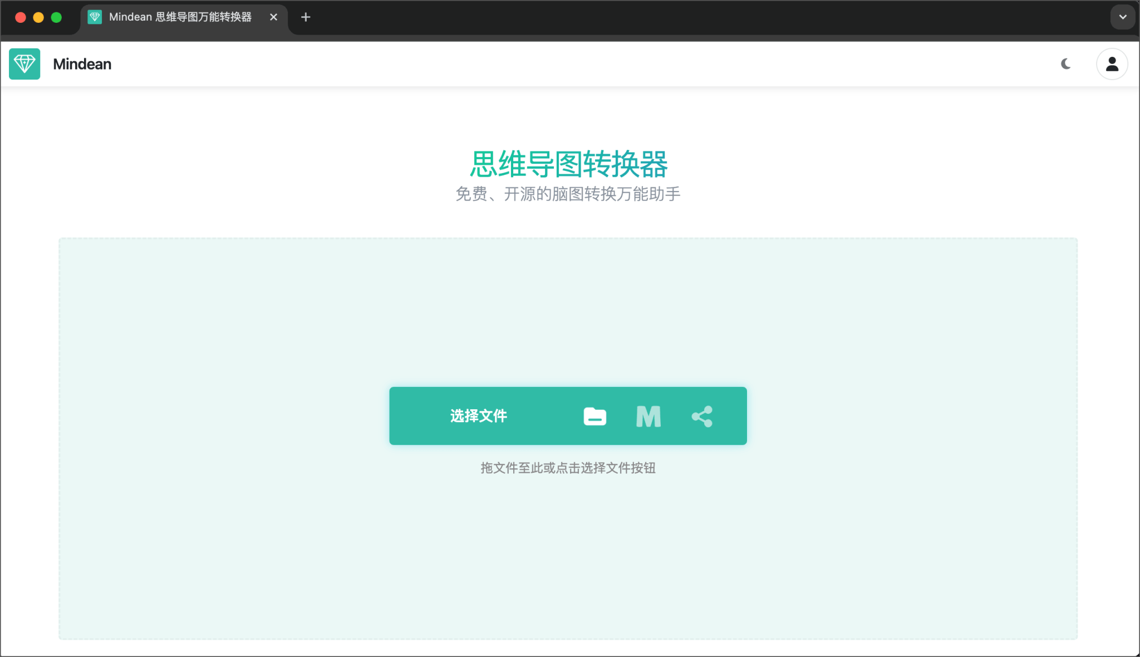
Task: Expand the tab search chevron dropdown
Action: [1123, 17]
